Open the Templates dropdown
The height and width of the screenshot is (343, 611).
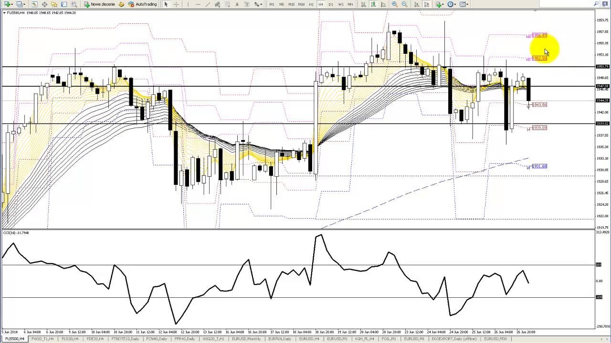[x=464, y=4]
